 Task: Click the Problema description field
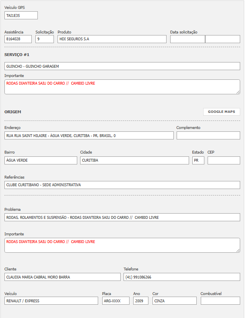click(x=122, y=218)
